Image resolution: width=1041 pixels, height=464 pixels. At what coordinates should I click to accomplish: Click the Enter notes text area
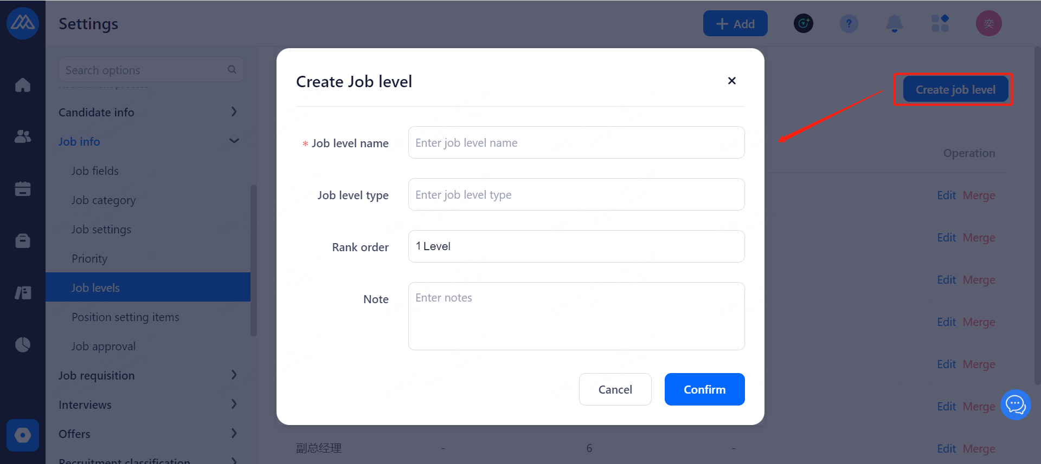[576, 316]
